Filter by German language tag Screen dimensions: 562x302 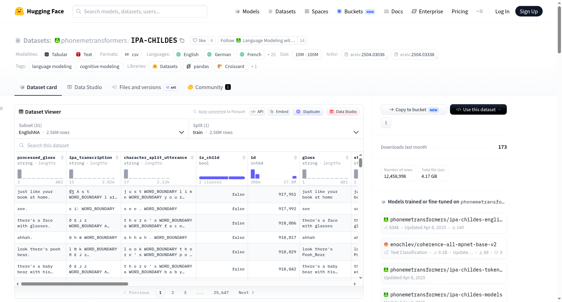219,54
